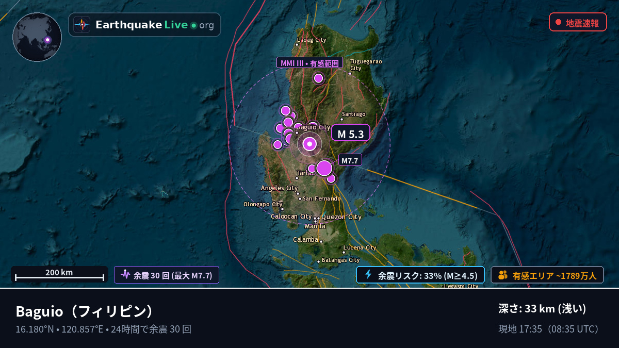Click the Tuguegarao City label
Image resolution: width=619 pixels, height=348 pixels.
[366, 64]
